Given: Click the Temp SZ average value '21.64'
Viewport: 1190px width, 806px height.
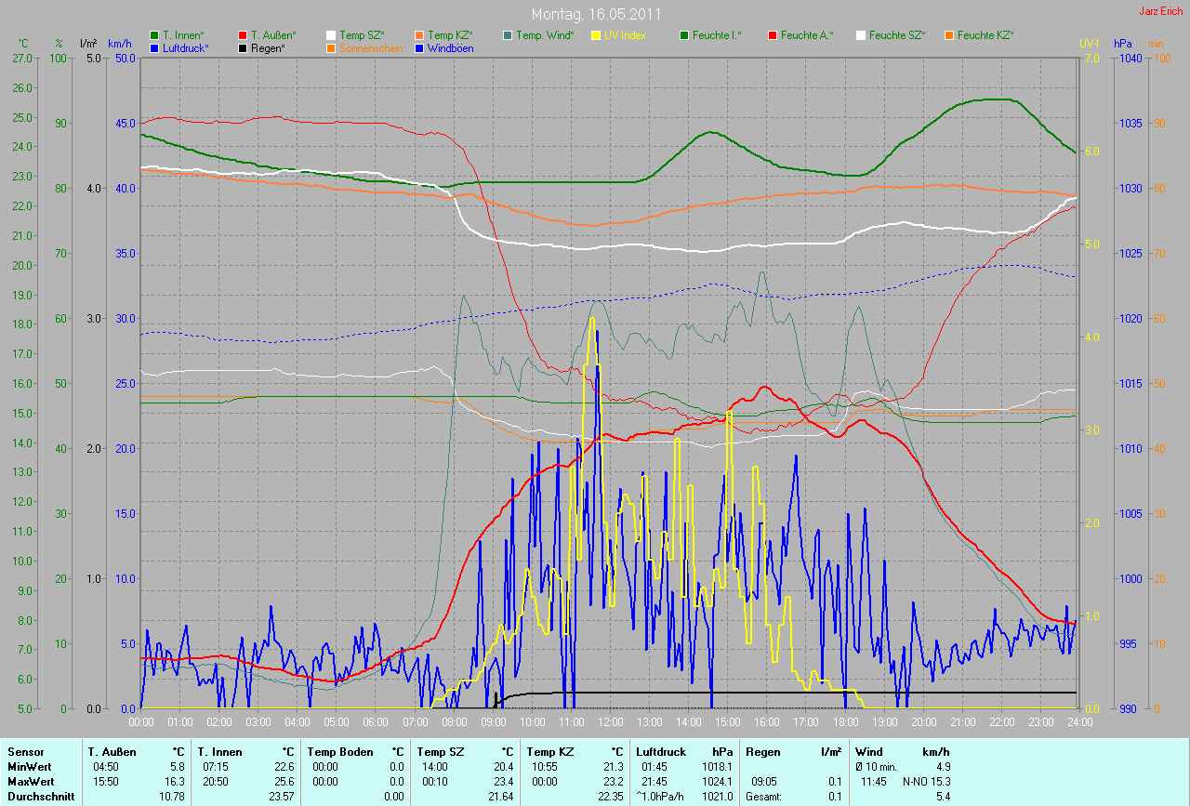Looking at the screenshot, I should pos(501,797).
